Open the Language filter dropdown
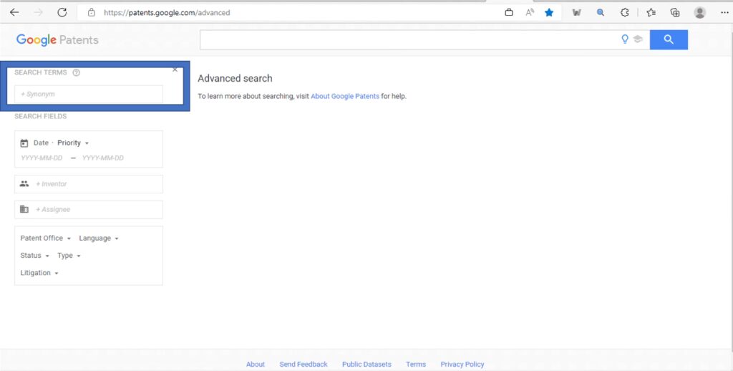This screenshot has width=733, height=371. 98,238
